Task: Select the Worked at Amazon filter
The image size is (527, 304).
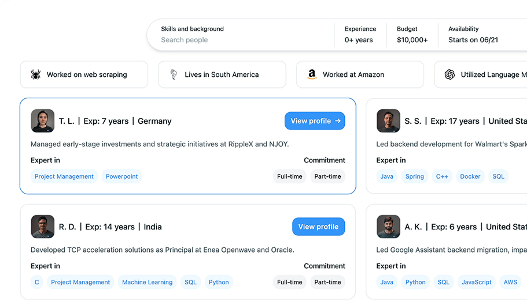Action: coord(360,75)
